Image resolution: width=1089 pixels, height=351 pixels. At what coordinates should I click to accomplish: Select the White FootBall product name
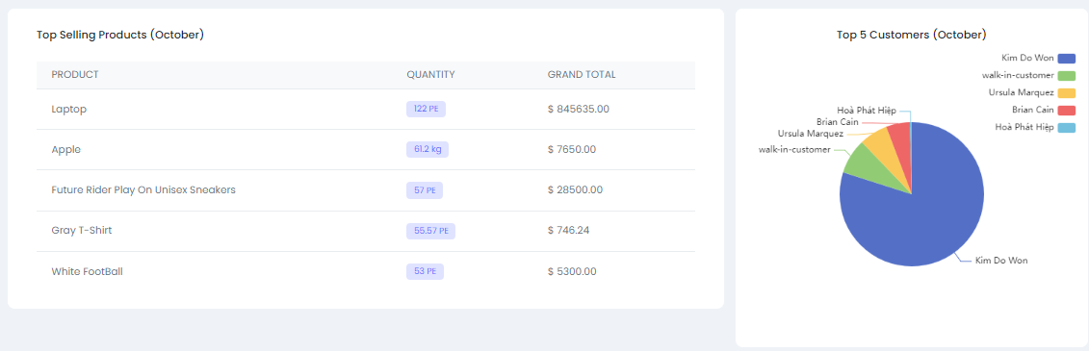[87, 271]
